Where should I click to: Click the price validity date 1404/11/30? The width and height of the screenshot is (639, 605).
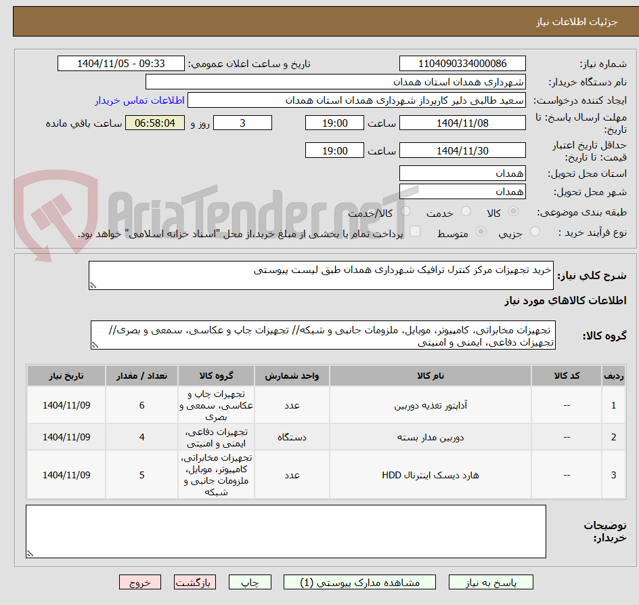462,150
